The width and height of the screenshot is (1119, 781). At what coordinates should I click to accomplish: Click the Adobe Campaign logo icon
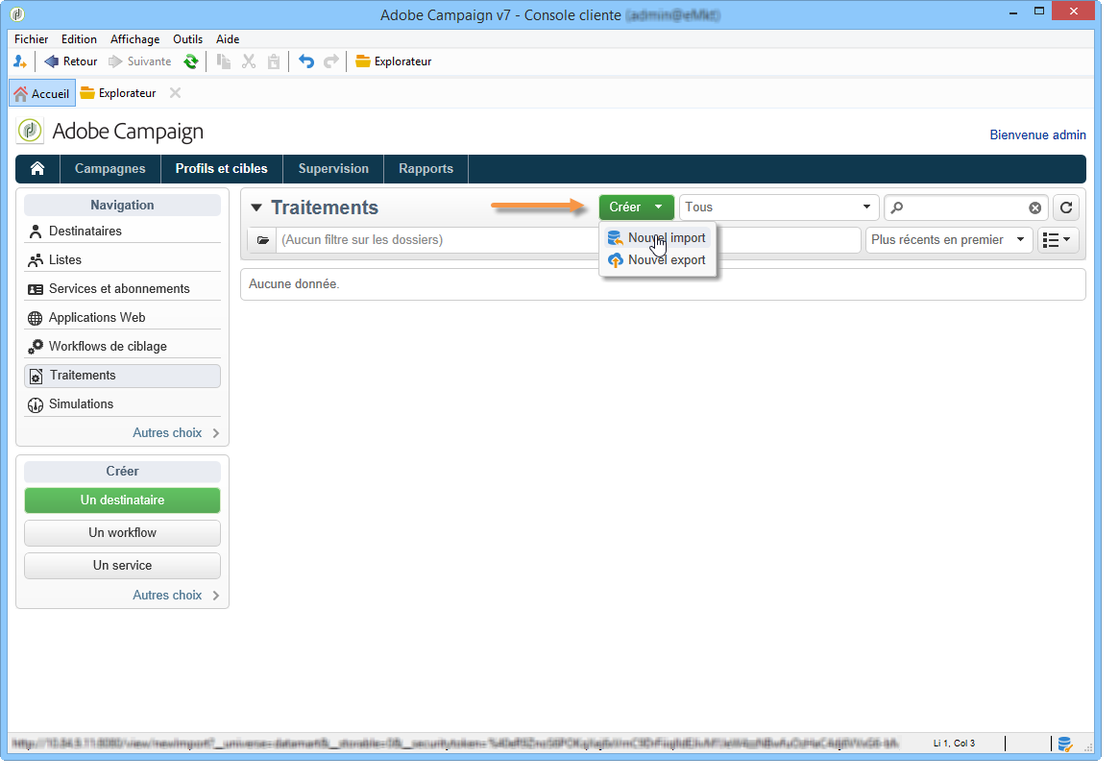(x=30, y=131)
